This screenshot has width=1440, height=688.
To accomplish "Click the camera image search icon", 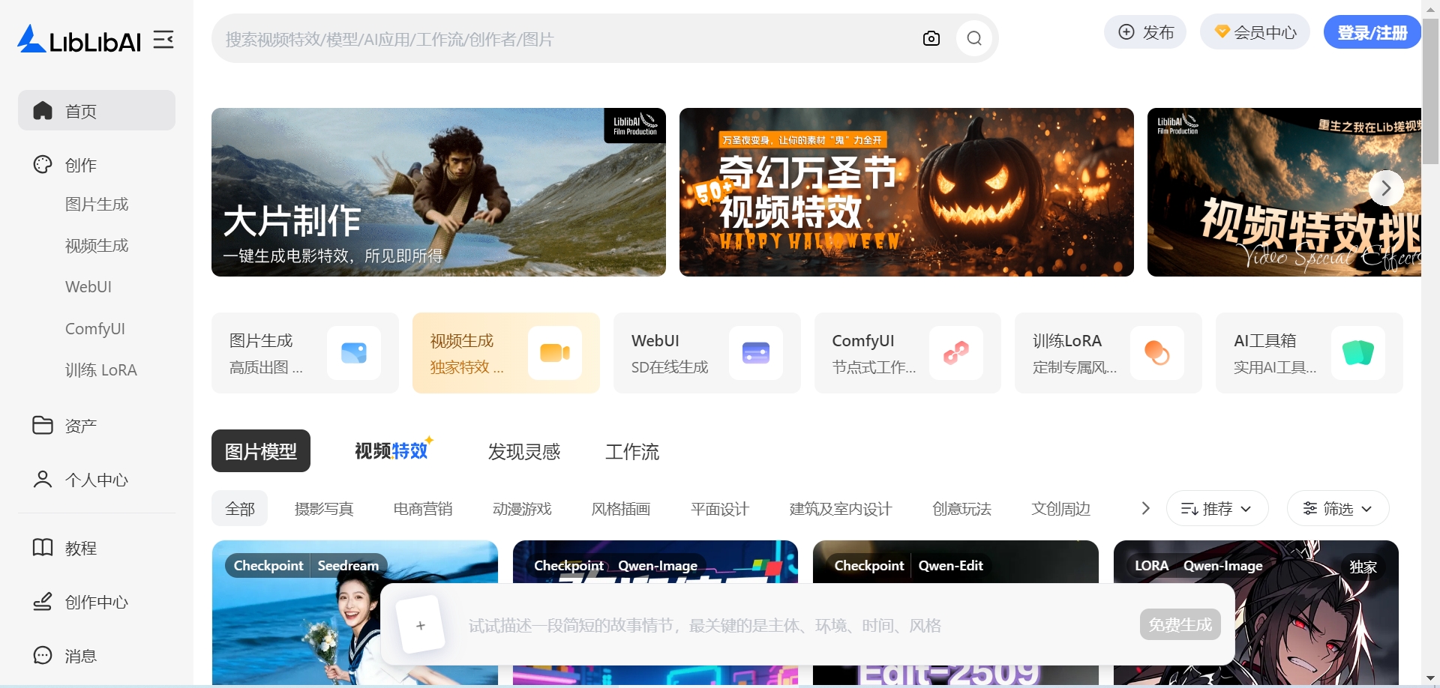I will 931,39.
